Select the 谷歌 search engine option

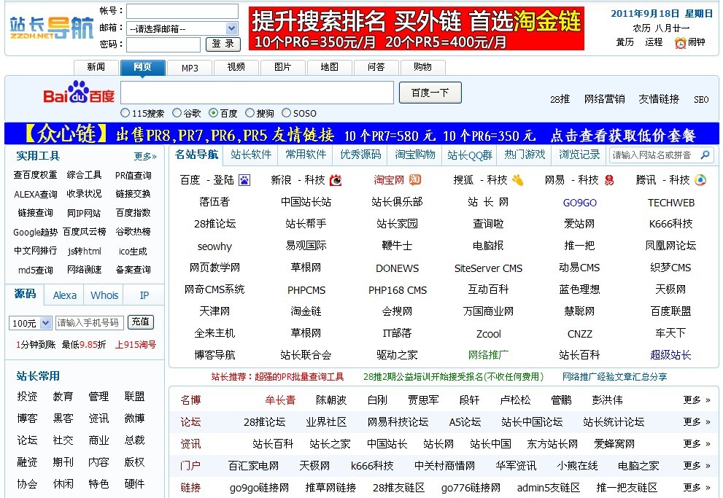pos(177,113)
